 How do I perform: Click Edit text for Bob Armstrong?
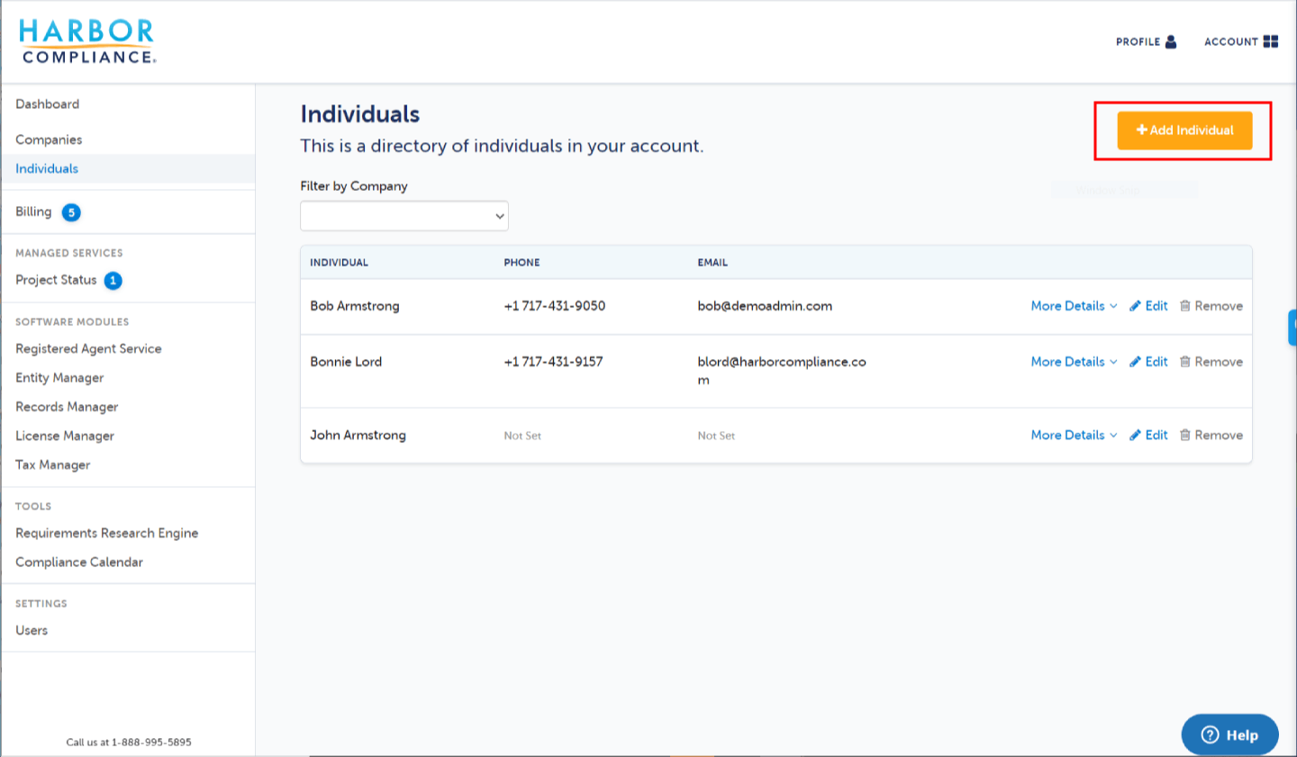1156,306
